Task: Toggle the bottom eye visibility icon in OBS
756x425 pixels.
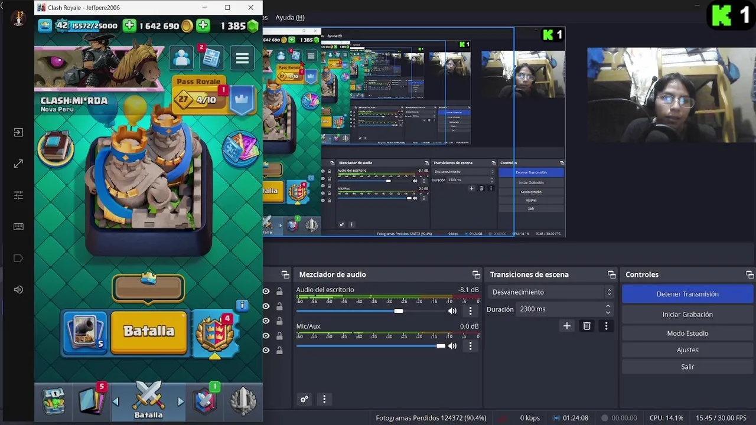Action: (x=266, y=350)
